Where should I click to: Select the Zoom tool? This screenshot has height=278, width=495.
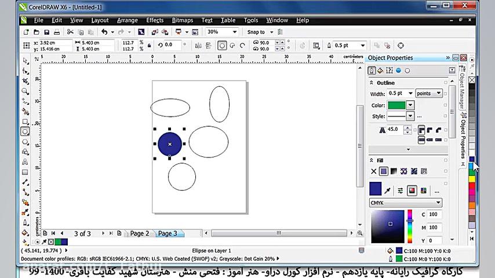pyautogui.click(x=26, y=91)
